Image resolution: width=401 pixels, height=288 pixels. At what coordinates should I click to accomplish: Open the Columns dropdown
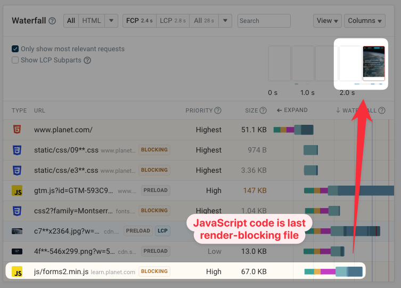pyautogui.click(x=365, y=21)
